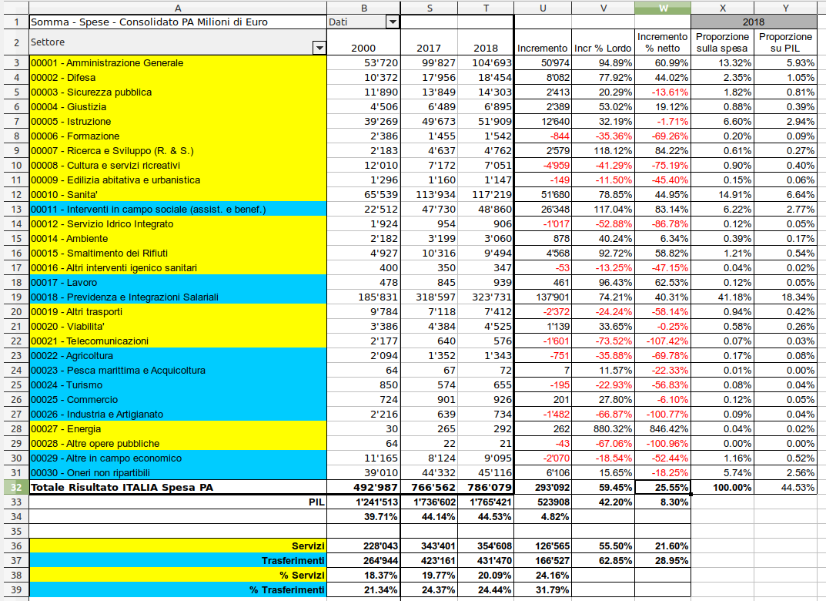Click cell '00008 - Cultura e servizi ricreativi'

(178, 165)
